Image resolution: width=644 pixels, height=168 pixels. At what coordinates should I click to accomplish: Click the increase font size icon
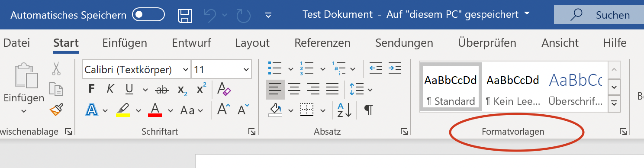click(224, 109)
